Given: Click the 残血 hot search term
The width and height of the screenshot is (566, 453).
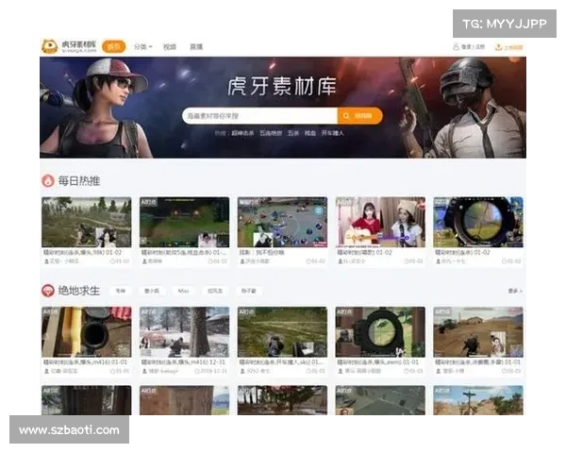Looking at the screenshot, I should [310, 133].
